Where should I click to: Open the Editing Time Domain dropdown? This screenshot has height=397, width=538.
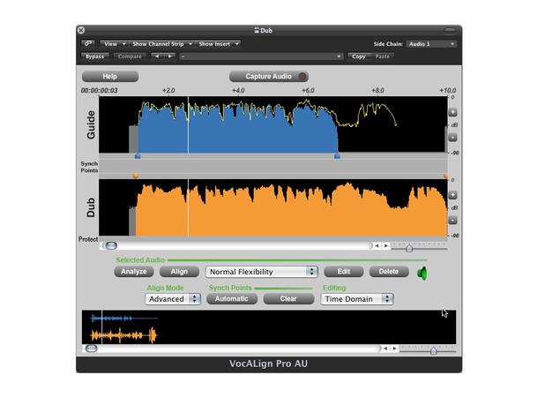click(x=357, y=299)
